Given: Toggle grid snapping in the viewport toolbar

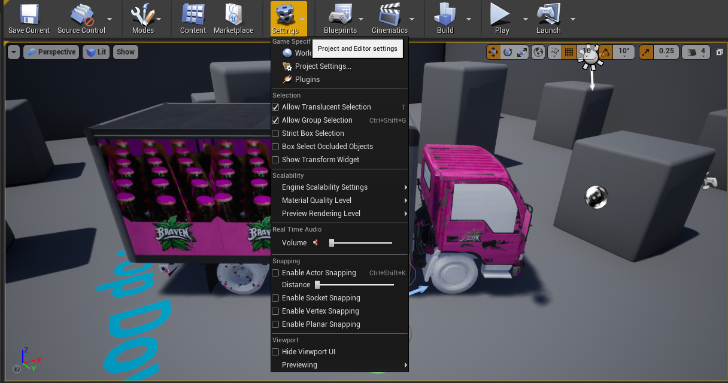Looking at the screenshot, I should [569, 52].
